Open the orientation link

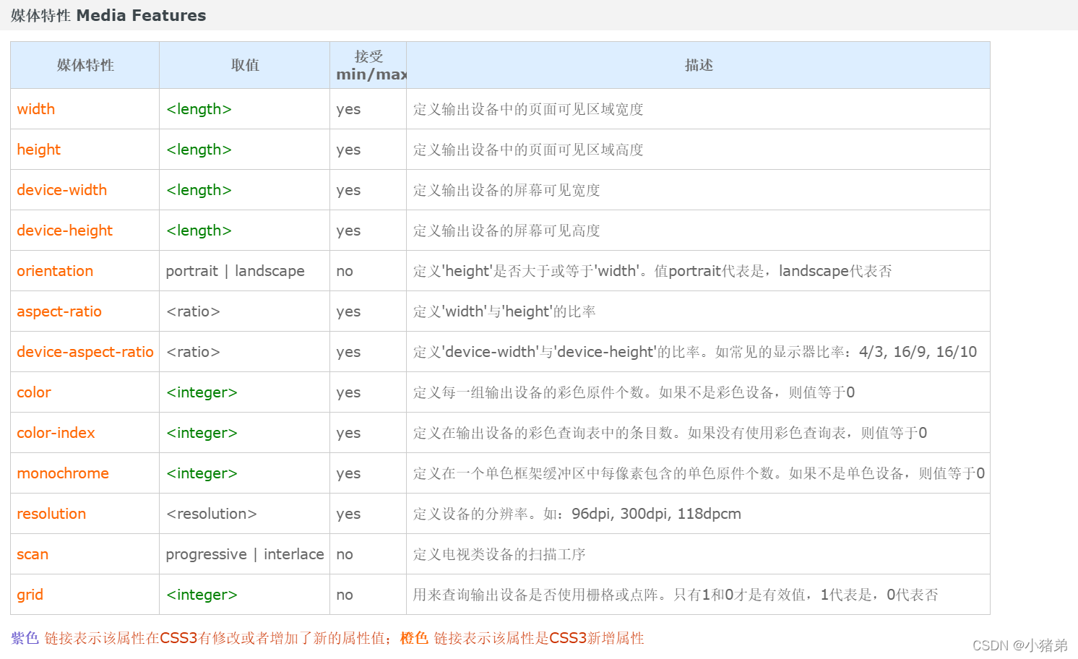click(x=55, y=271)
